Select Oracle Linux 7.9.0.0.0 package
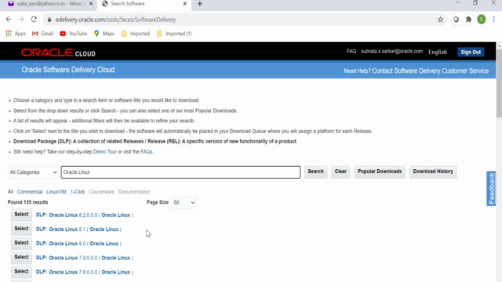 point(21,258)
